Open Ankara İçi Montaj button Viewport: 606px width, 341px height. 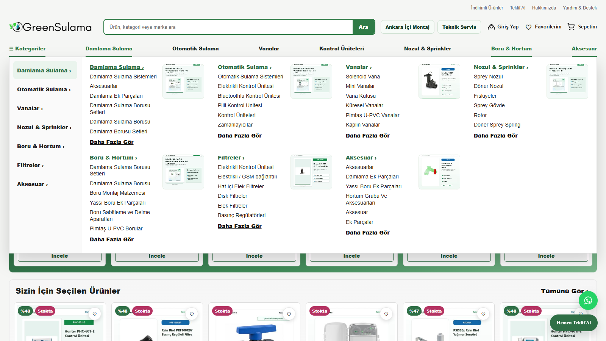tap(408, 27)
